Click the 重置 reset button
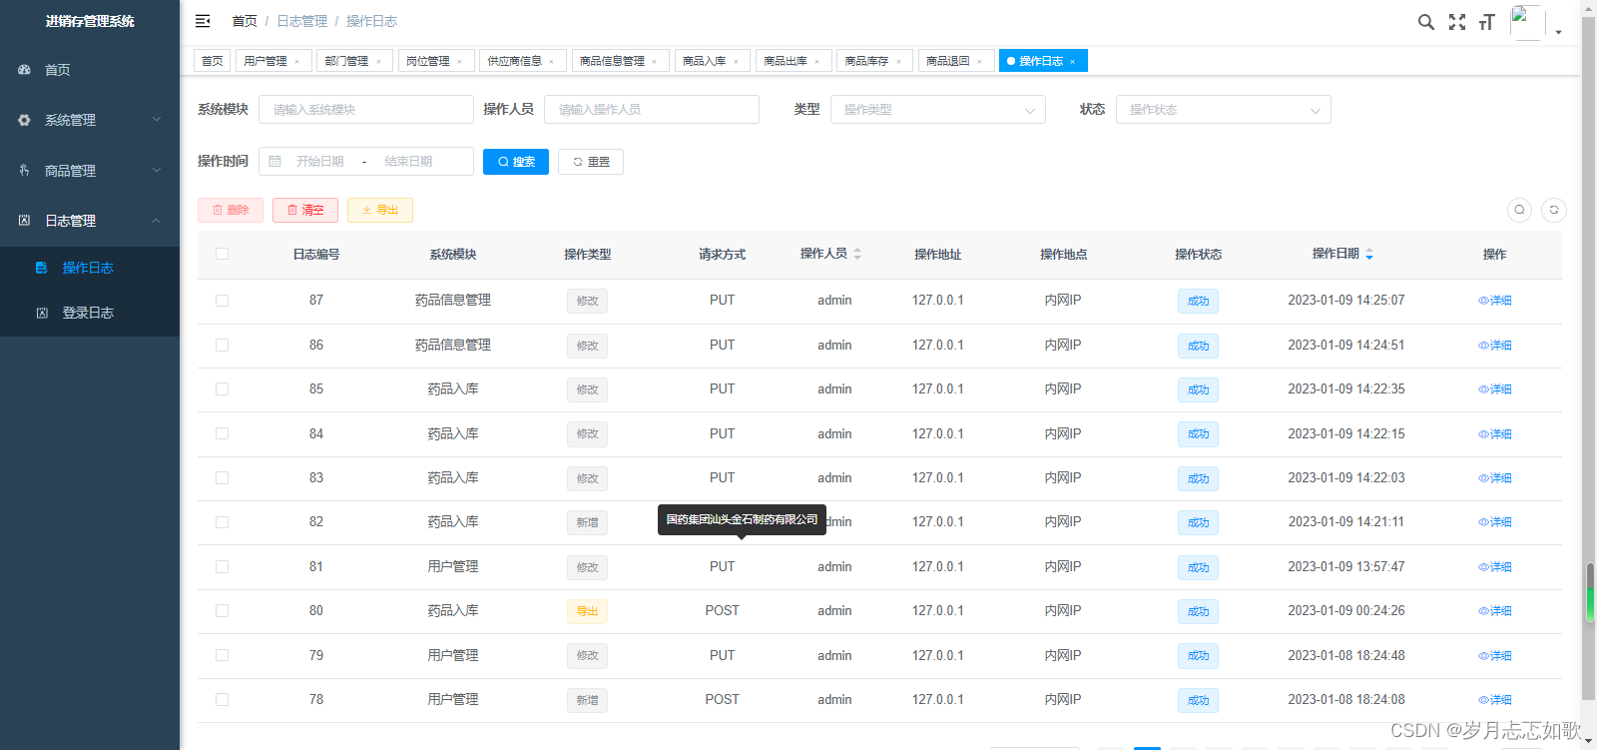 591,162
